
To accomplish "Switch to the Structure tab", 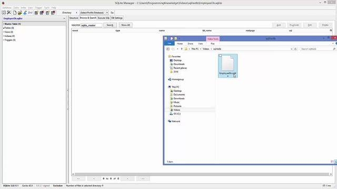I will tap(74, 18).
